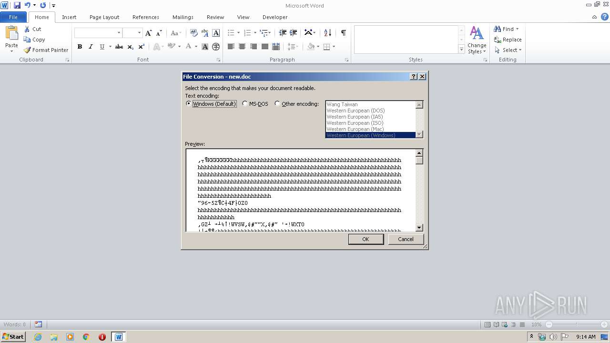Select MS-DOS encoding radio button
The height and width of the screenshot is (343, 610).
(x=245, y=103)
